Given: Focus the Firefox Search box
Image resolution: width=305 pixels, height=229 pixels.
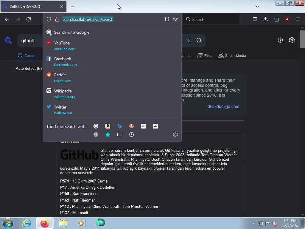Looking at the screenshot, I should [211, 19].
